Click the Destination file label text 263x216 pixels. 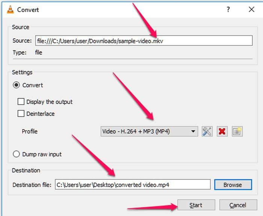(32, 185)
